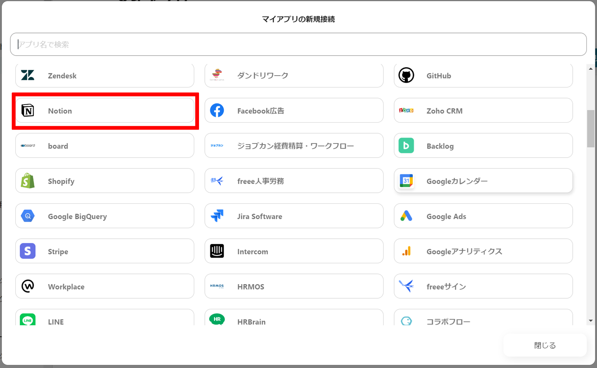Viewport: 597px width, 368px height.
Task: Click the Google BigQuery hexagon icon
Action: point(28,216)
